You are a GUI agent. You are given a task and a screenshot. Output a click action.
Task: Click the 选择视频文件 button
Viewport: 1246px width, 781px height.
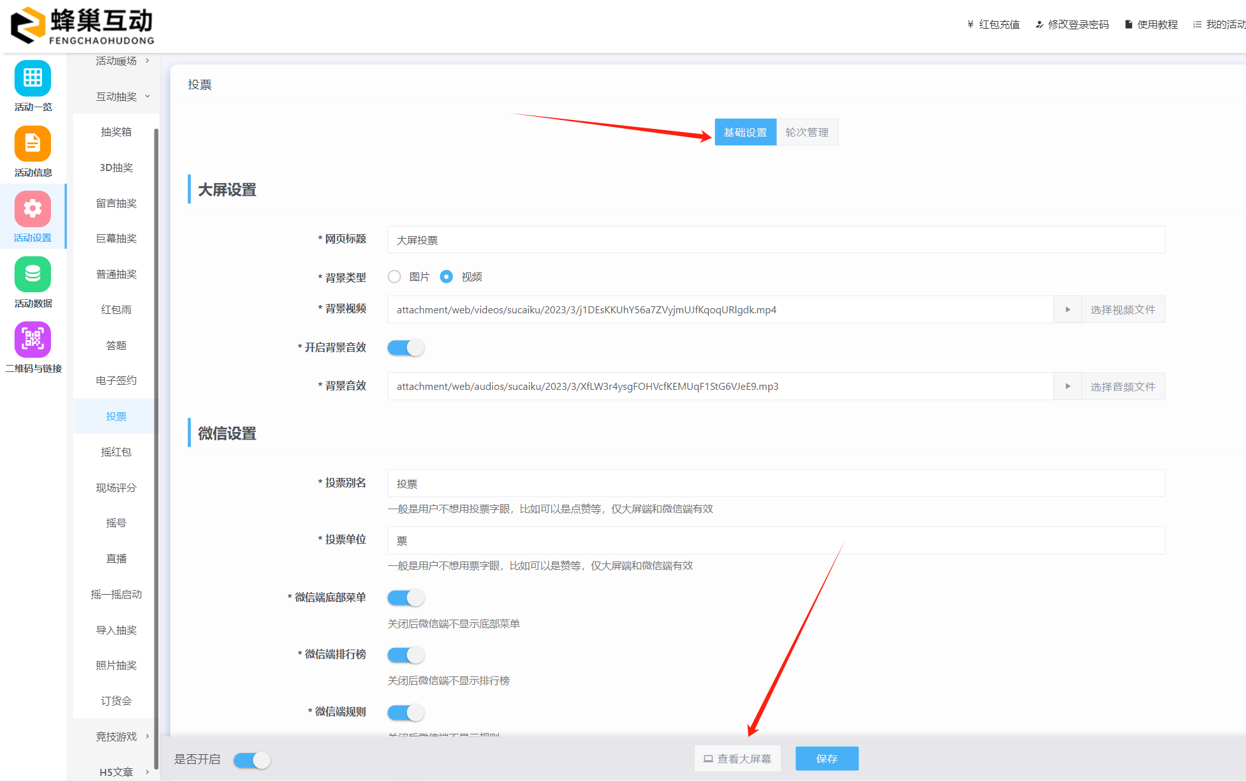[1123, 309]
